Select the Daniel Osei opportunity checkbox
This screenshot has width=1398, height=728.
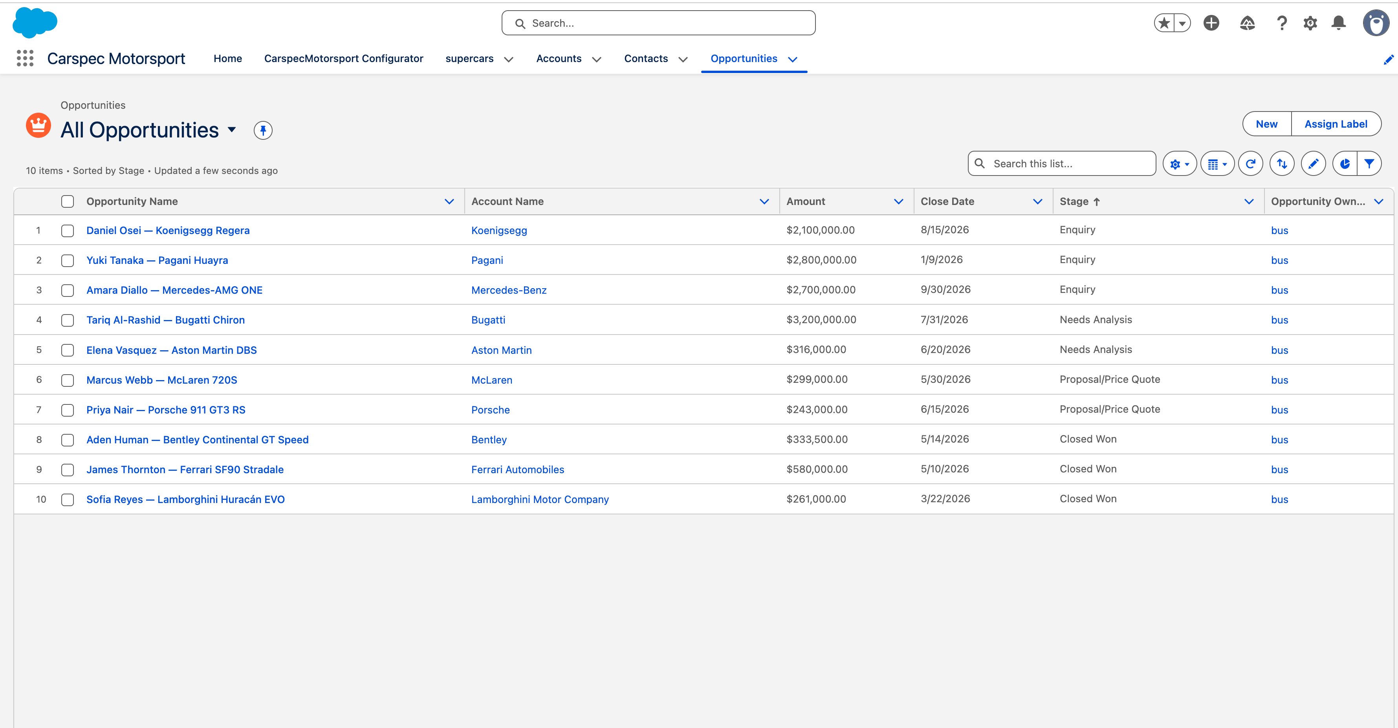(x=67, y=230)
